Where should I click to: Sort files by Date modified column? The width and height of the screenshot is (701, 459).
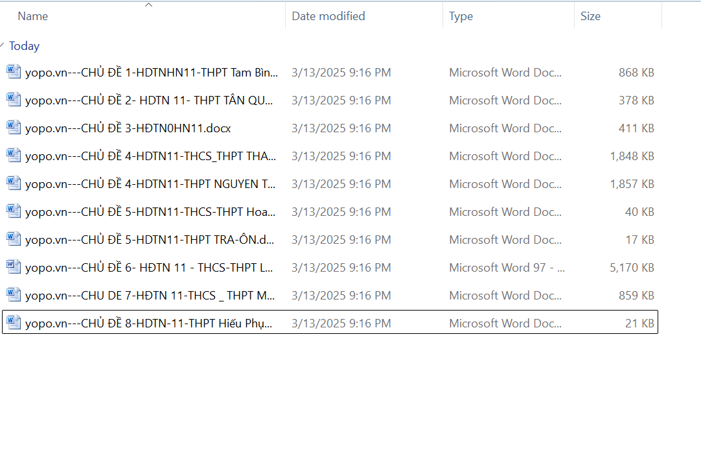328,16
